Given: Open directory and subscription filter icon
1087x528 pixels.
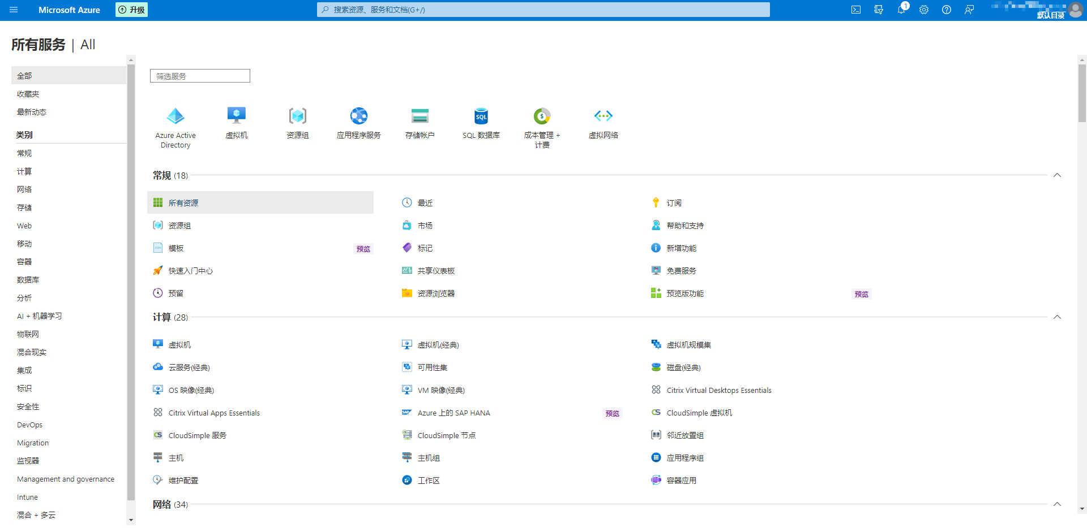Looking at the screenshot, I should click(x=879, y=10).
